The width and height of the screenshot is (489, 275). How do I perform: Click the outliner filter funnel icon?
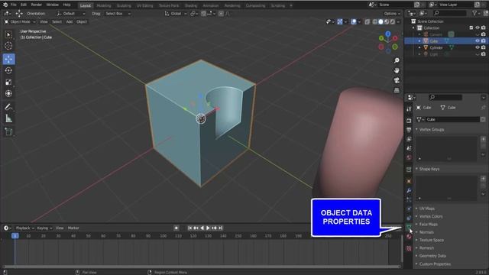474,13
